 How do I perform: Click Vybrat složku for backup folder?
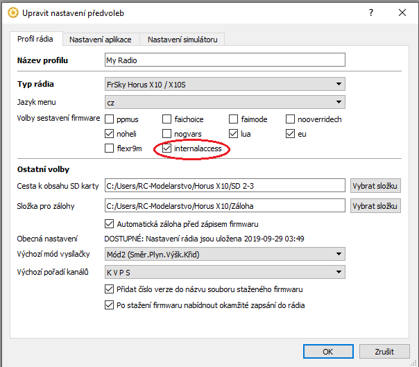(x=375, y=206)
